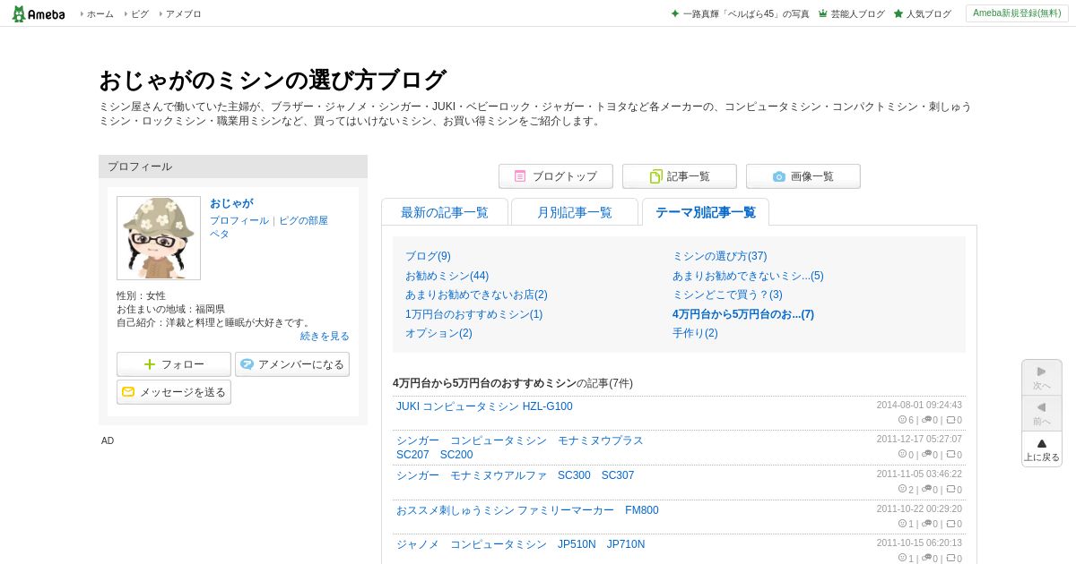Click 前へ previous arrow side button
Screen dimensions: 1076x564
[1042, 414]
